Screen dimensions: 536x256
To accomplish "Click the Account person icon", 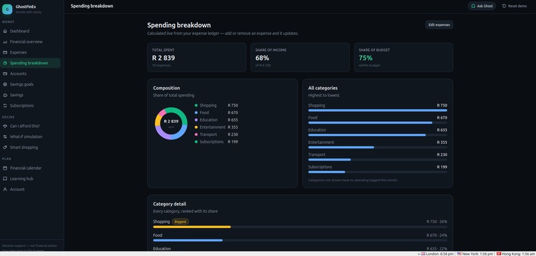I will pos(5,189).
